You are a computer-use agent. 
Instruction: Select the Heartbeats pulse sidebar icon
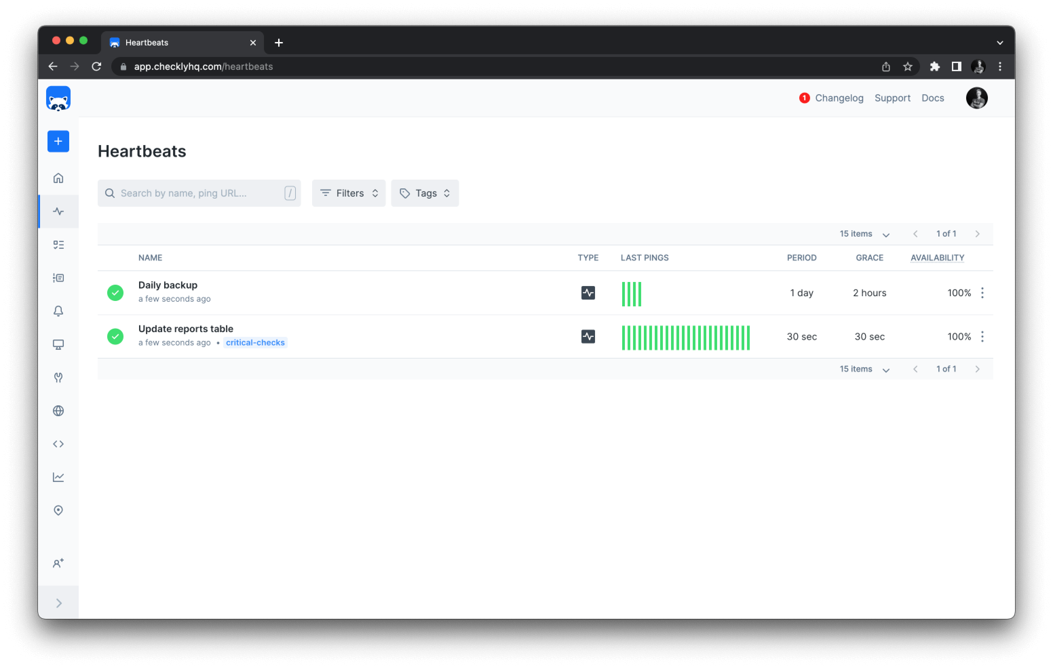[x=58, y=211]
